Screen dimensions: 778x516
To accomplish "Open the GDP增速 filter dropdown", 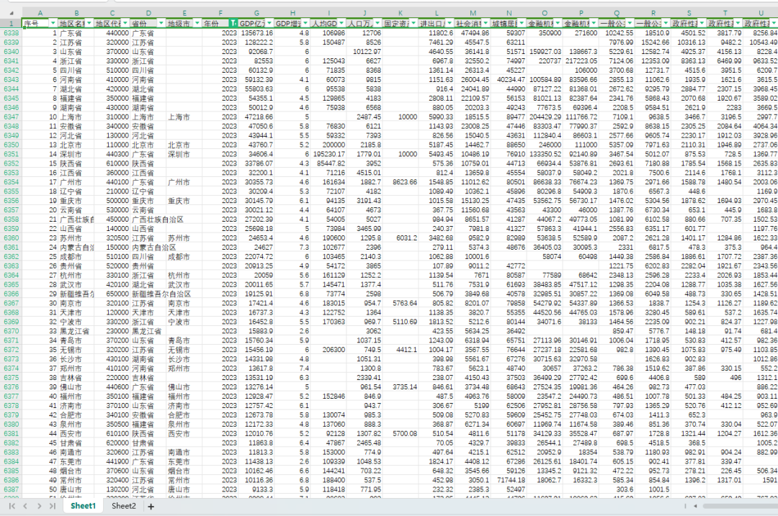I will click(x=305, y=23).
